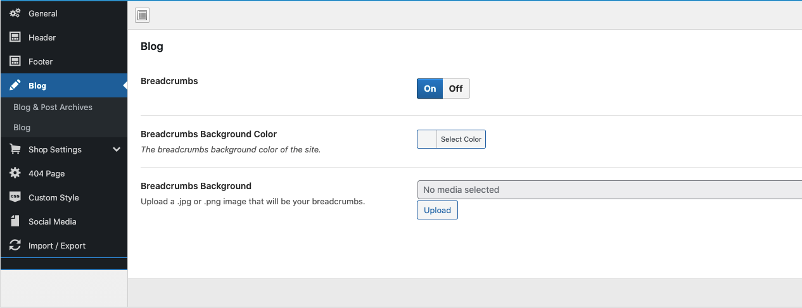This screenshot has height=308, width=802.
Task: Click the Shop Settings cart icon
Action: (15, 150)
